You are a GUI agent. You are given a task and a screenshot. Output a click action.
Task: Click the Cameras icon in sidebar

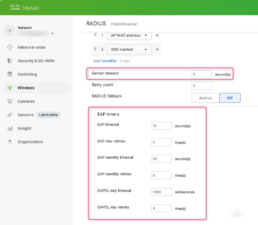(10, 101)
